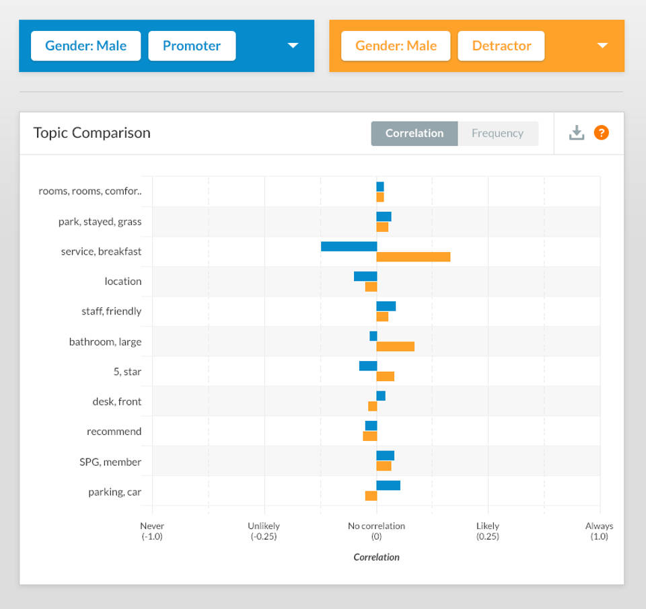The height and width of the screenshot is (609, 646).
Task: Click blue bar for staff, friendly
Action: 386,306
